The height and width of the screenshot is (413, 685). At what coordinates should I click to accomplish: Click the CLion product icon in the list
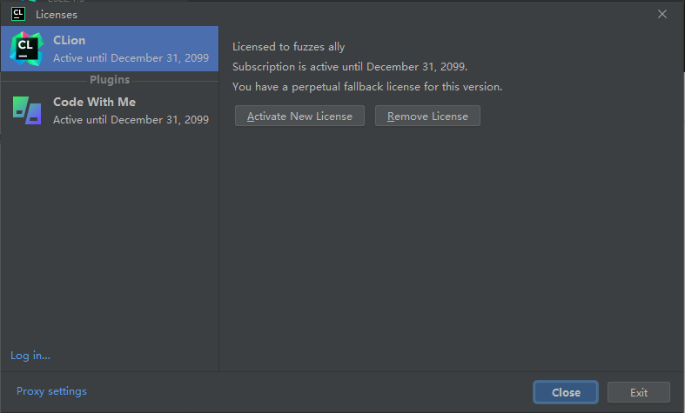[x=26, y=49]
